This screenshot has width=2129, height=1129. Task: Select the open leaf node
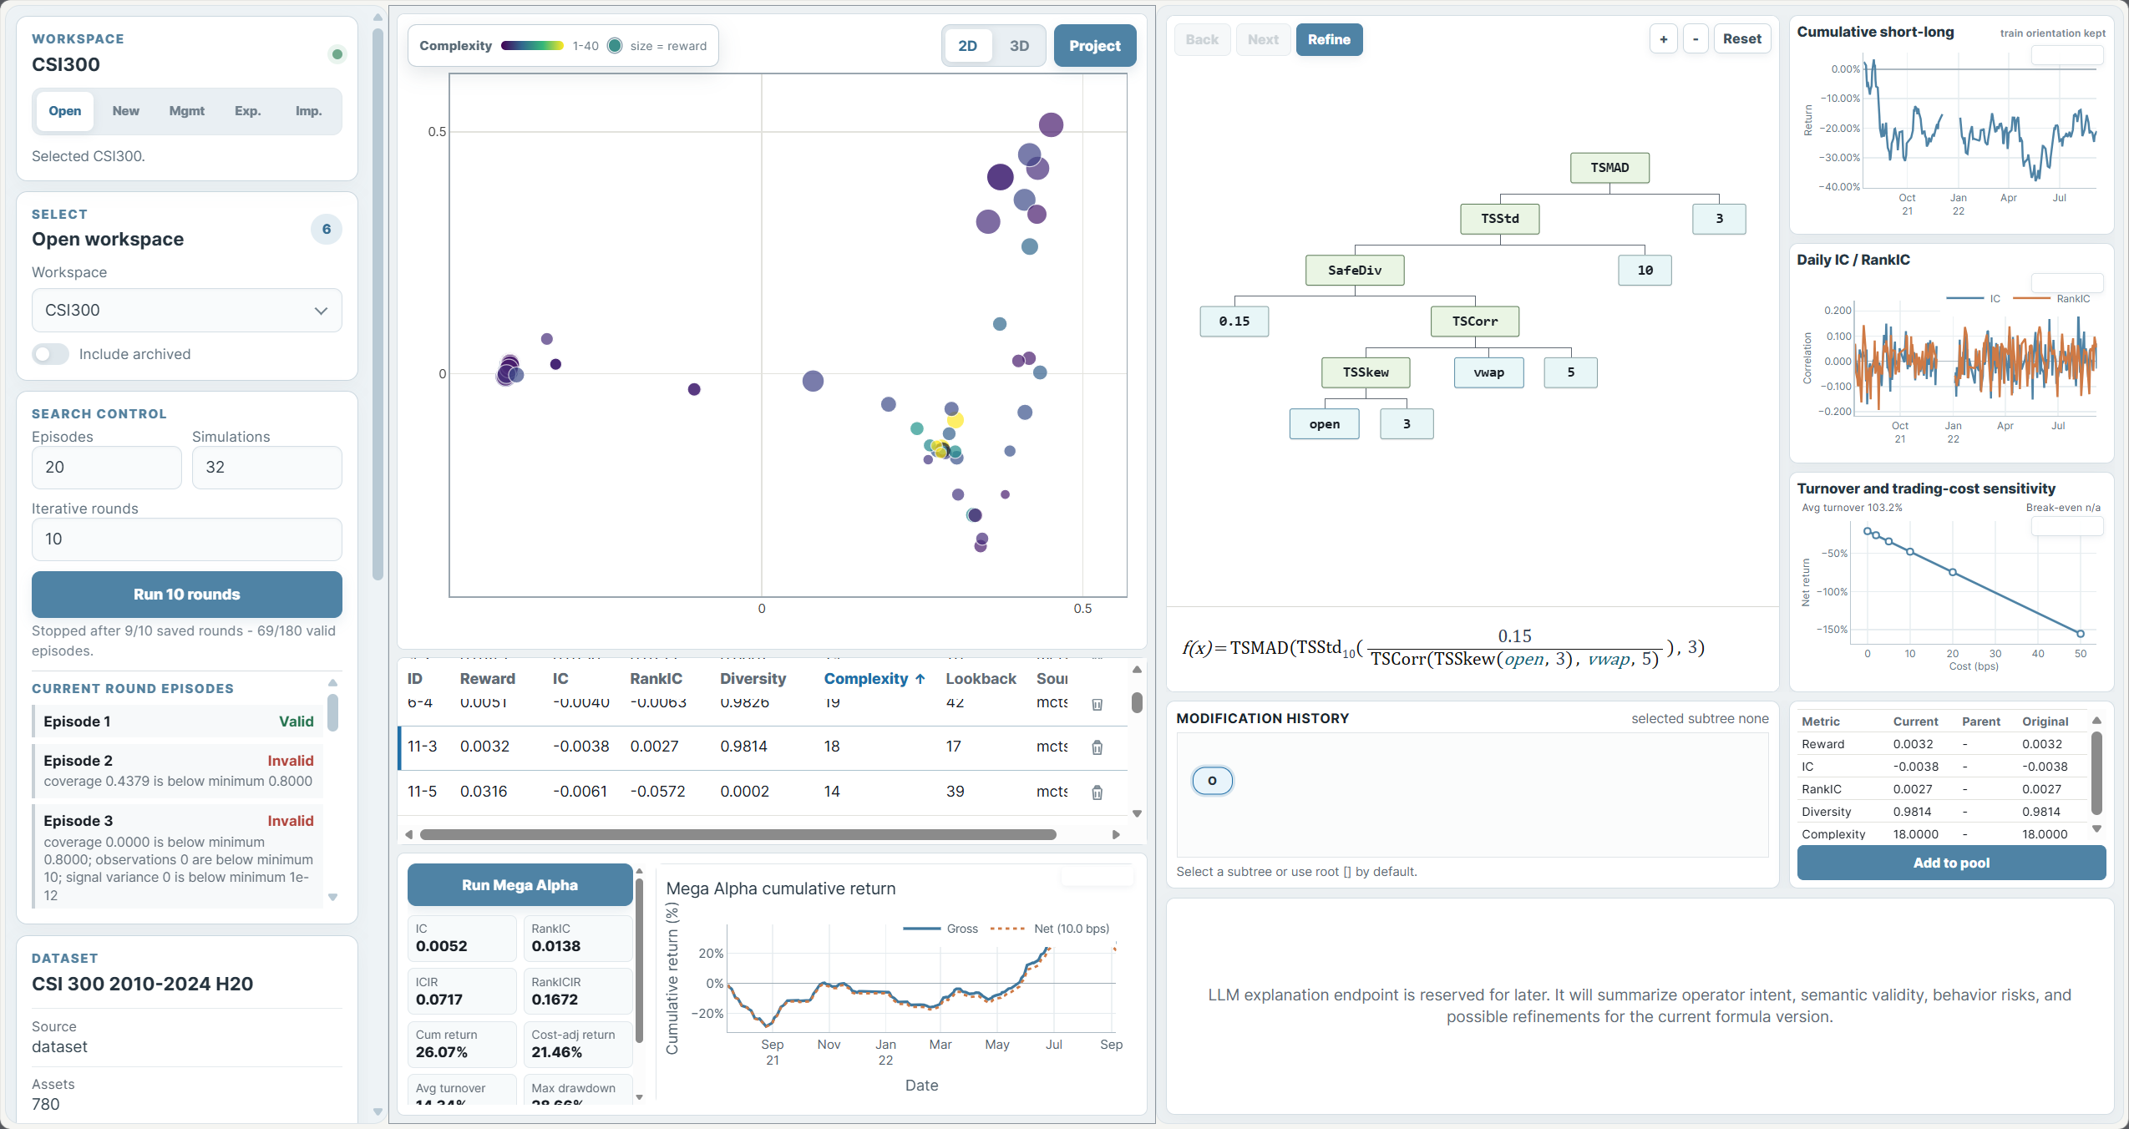pos(1325,424)
